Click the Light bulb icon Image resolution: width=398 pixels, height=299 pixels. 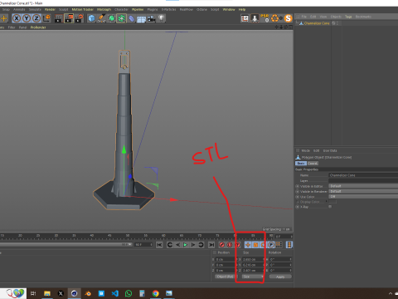[x=161, y=18]
